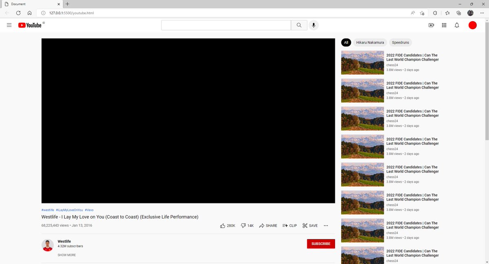This screenshot has height=264, width=489.
Task: Open the #iLayMyLoveOnYou hashtag link
Action: coord(69,210)
